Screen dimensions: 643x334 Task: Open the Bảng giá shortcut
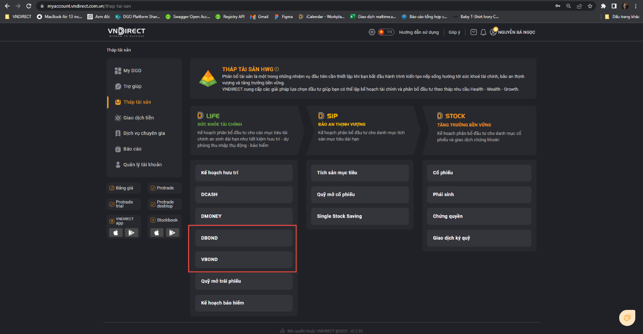tap(124, 188)
